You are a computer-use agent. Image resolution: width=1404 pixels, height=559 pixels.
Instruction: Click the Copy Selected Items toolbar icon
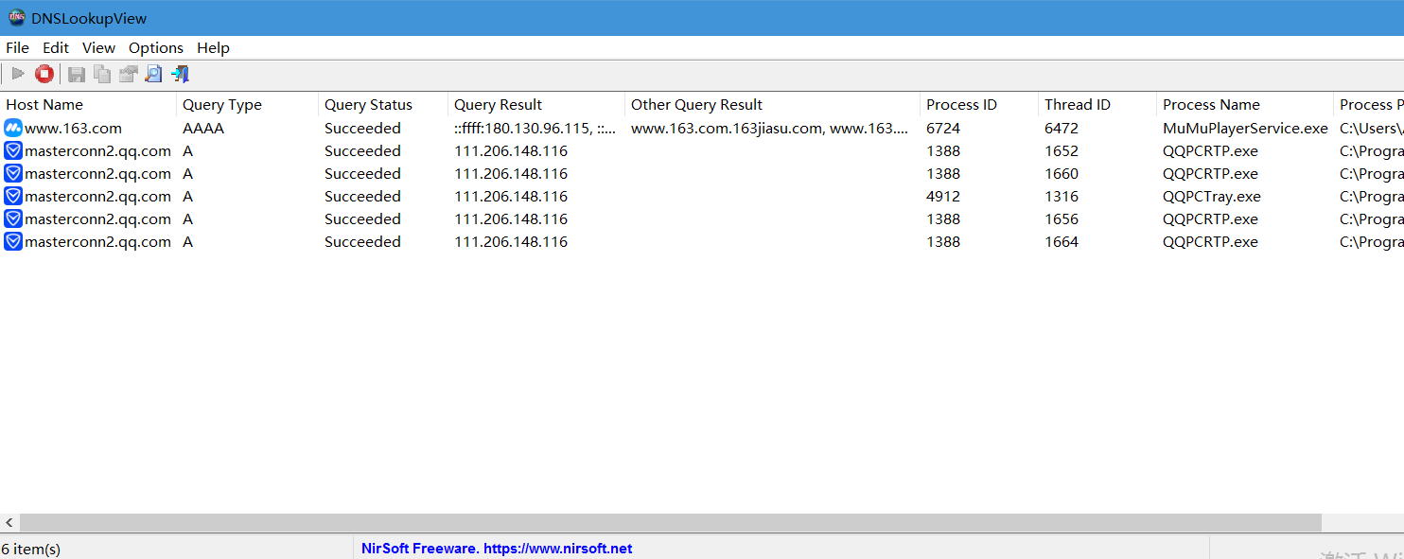[102, 74]
